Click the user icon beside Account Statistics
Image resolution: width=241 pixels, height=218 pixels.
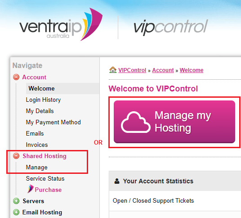(117, 181)
